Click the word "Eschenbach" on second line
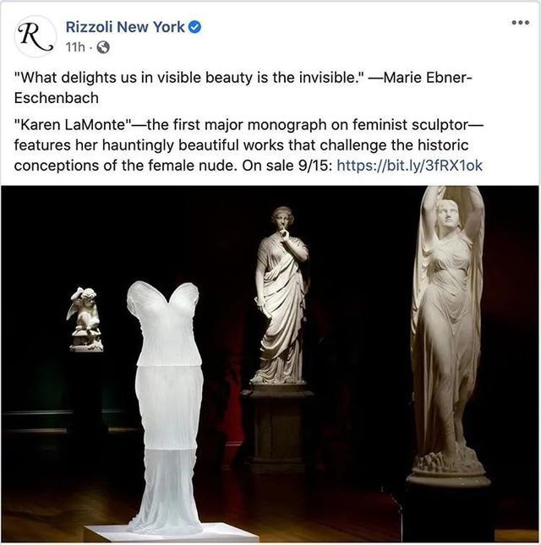The height and width of the screenshot is (545, 541). pyautogui.click(x=57, y=98)
